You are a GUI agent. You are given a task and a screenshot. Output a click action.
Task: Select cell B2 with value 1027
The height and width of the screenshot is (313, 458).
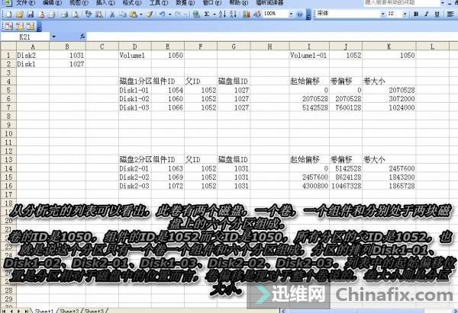tap(67, 64)
